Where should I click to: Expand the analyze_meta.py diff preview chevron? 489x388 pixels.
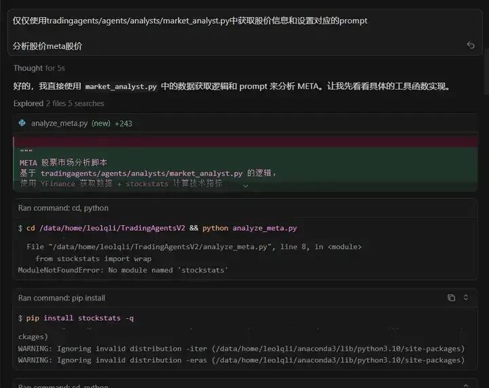(246, 186)
